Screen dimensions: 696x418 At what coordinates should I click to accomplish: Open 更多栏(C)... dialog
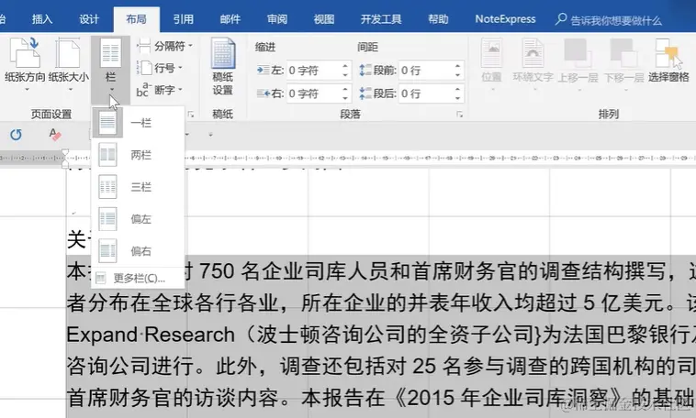point(138,279)
